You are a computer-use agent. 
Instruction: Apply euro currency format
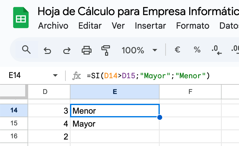click(x=177, y=50)
